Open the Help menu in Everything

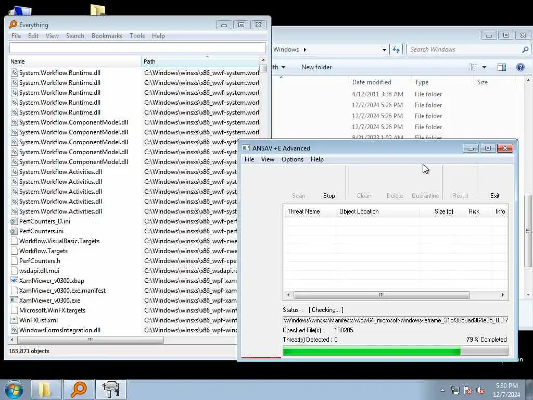(x=158, y=36)
